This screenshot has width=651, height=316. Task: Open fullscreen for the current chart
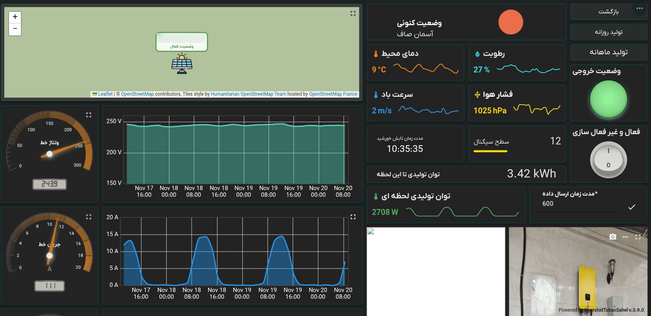tap(353, 217)
